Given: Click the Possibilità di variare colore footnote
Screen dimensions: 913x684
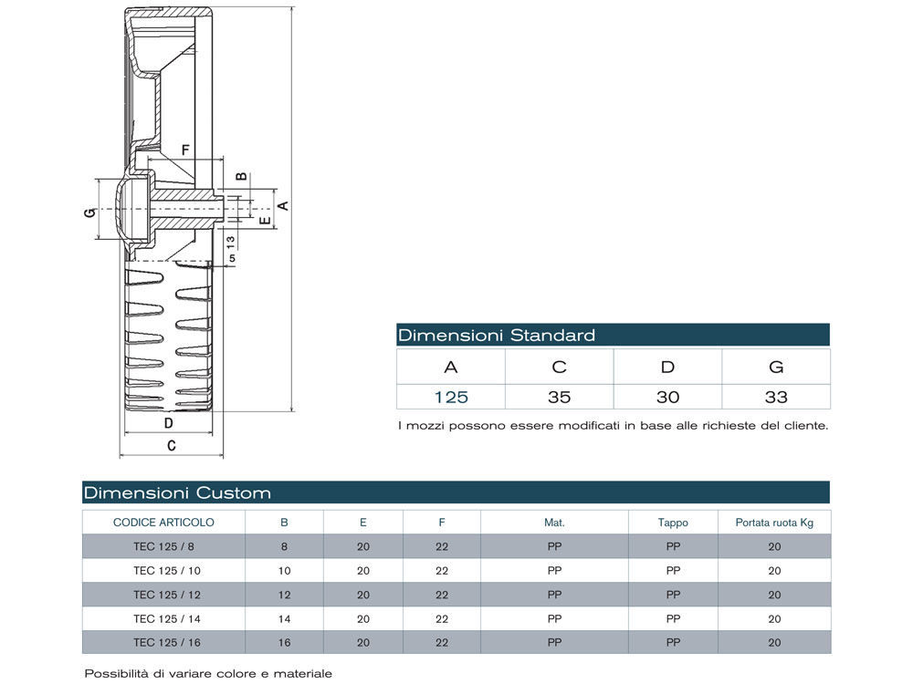Looking at the screenshot, I should [208, 674].
